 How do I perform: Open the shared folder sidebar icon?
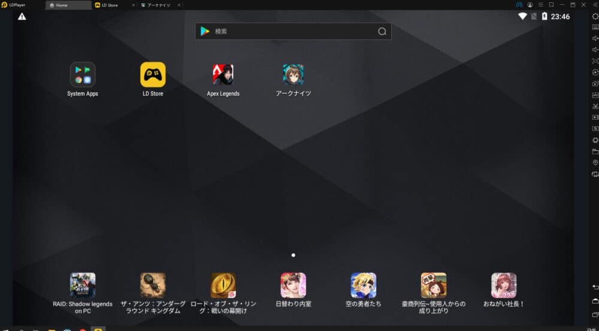(x=595, y=151)
